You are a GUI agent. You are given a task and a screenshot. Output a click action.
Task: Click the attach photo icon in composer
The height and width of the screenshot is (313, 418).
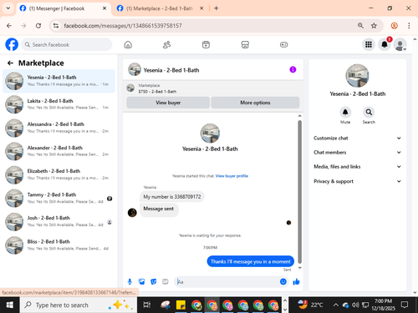142,282
